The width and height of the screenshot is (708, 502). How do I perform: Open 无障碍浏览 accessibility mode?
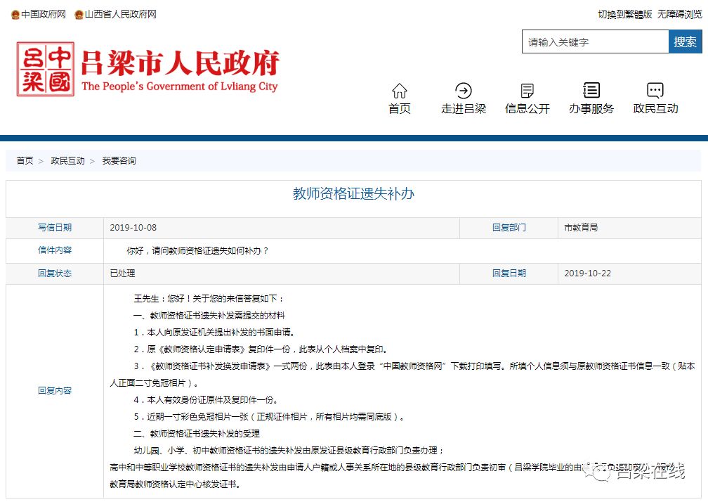[x=680, y=15]
